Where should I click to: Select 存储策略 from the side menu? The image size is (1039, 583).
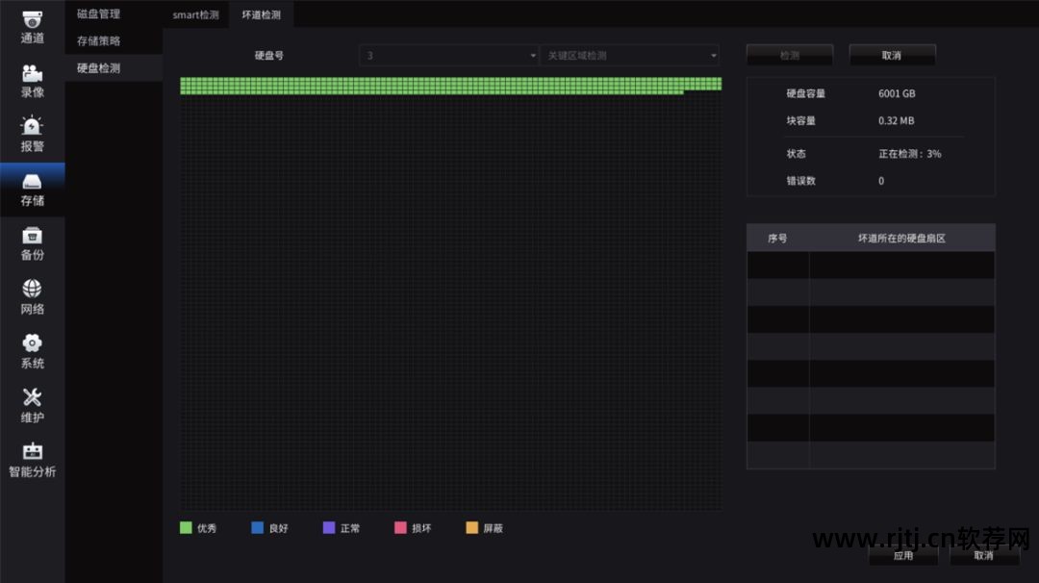(x=99, y=40)
